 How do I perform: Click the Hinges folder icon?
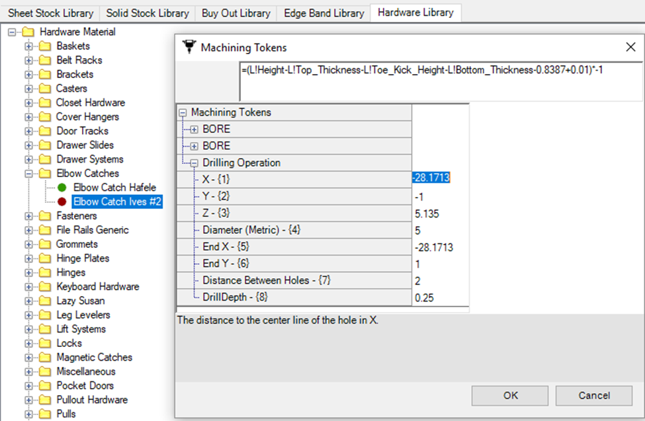(x=45, y=272)
